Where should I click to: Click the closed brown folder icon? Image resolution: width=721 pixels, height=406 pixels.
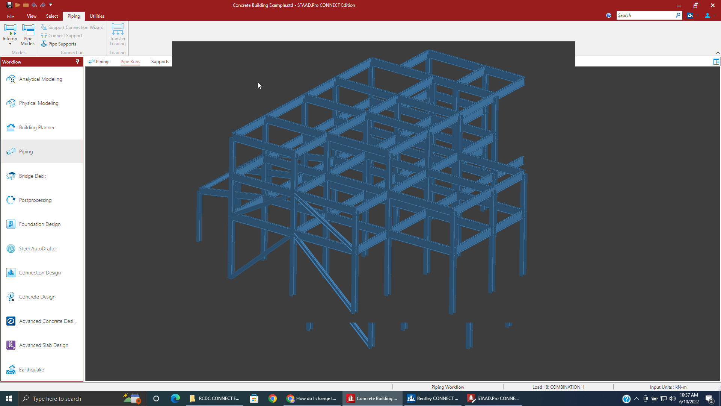point(26,5)
